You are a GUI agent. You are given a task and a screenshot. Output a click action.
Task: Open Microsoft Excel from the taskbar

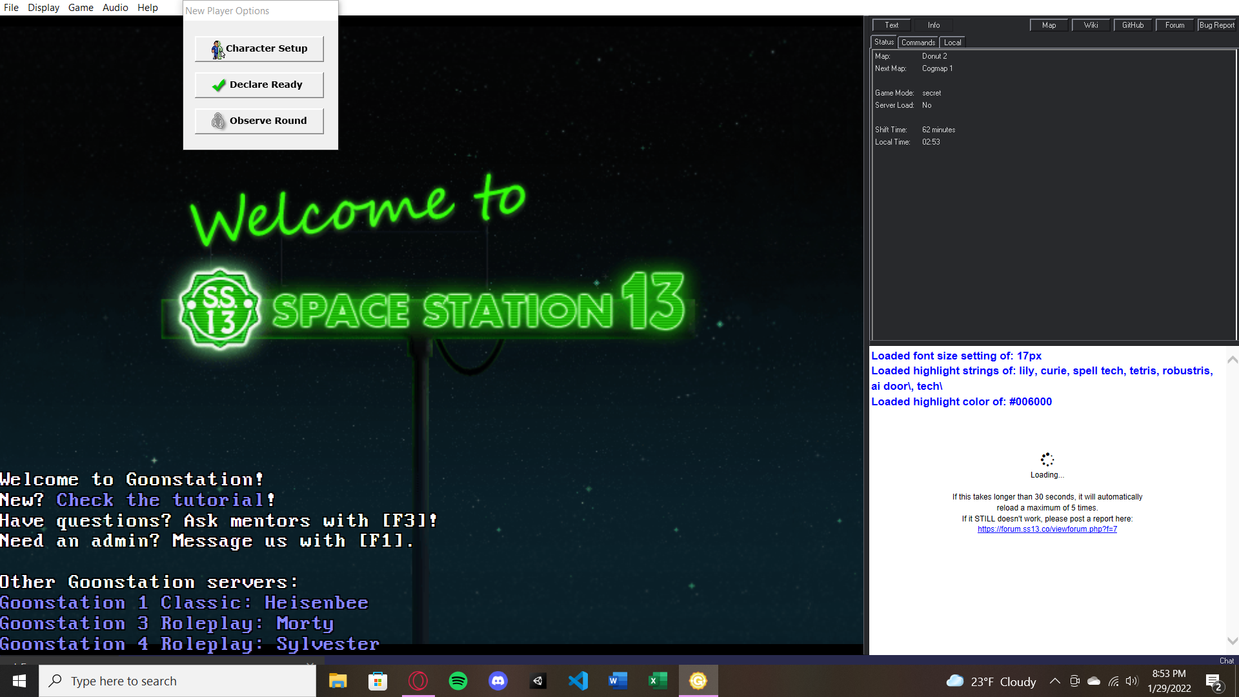click(x=658, y=680)
